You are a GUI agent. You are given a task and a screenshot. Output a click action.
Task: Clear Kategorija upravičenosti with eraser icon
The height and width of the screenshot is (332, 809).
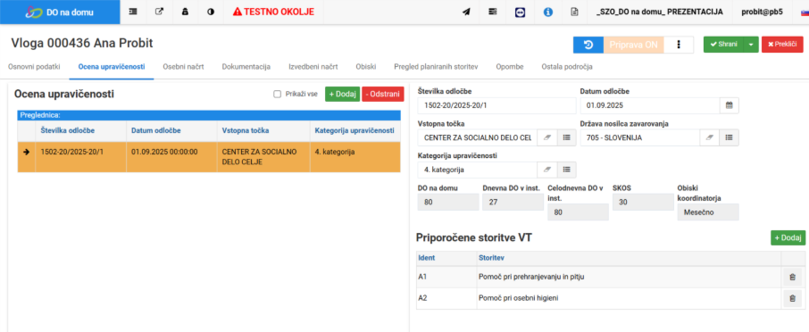click(546, 169)
